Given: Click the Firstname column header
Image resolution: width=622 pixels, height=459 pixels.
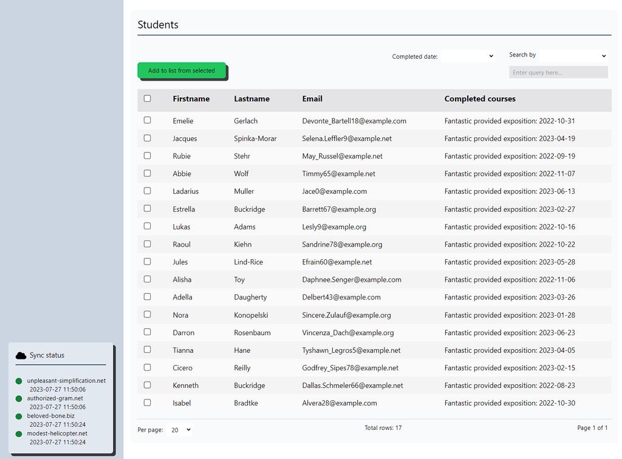Looking at the screenshot, I should [191, 99].
